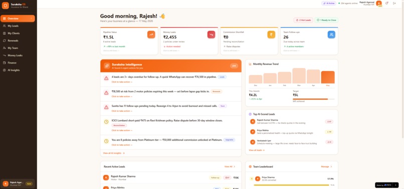
Task: Open My Team sidebar item
Action: click(18, 48)
